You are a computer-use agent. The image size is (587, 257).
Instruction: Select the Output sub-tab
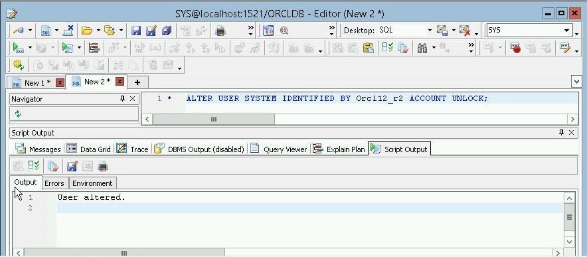click(25, 183)
